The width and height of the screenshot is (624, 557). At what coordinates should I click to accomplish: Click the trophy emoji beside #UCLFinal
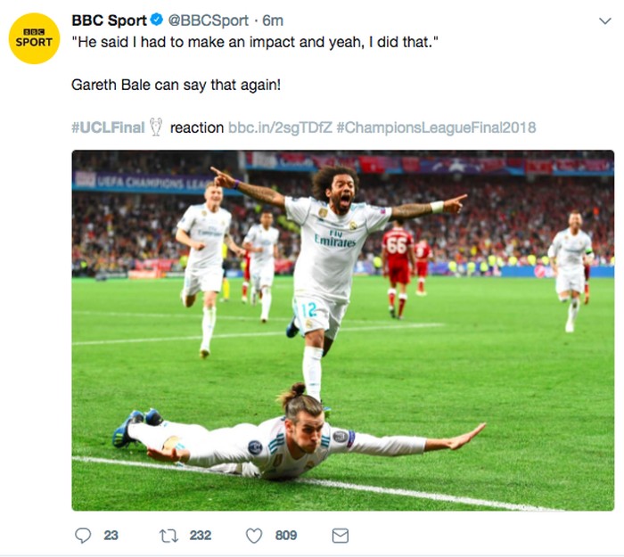tap(156, 127)
